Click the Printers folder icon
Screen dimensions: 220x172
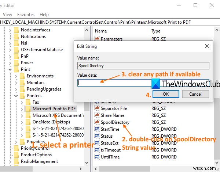point(22,96)
